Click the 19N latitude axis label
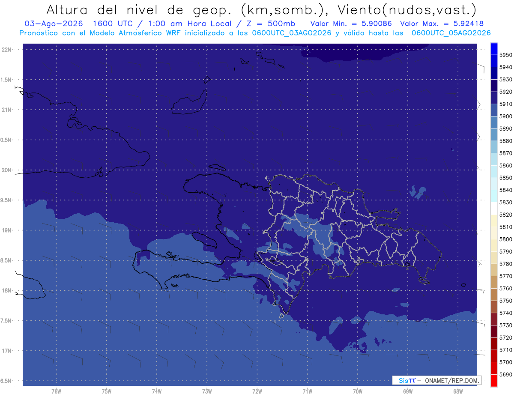Screen dimensions: 514x397 (x=7, y=230)
